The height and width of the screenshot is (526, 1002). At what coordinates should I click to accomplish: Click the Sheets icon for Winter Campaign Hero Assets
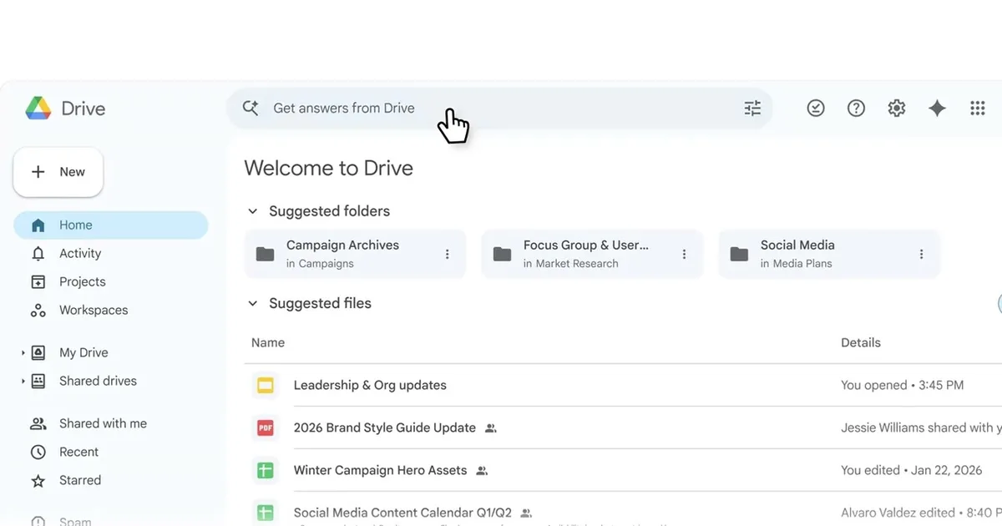pos(265,470)
